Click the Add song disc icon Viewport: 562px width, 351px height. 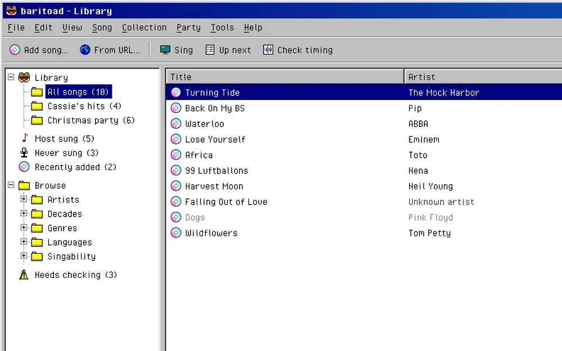(x=15, y=50)
